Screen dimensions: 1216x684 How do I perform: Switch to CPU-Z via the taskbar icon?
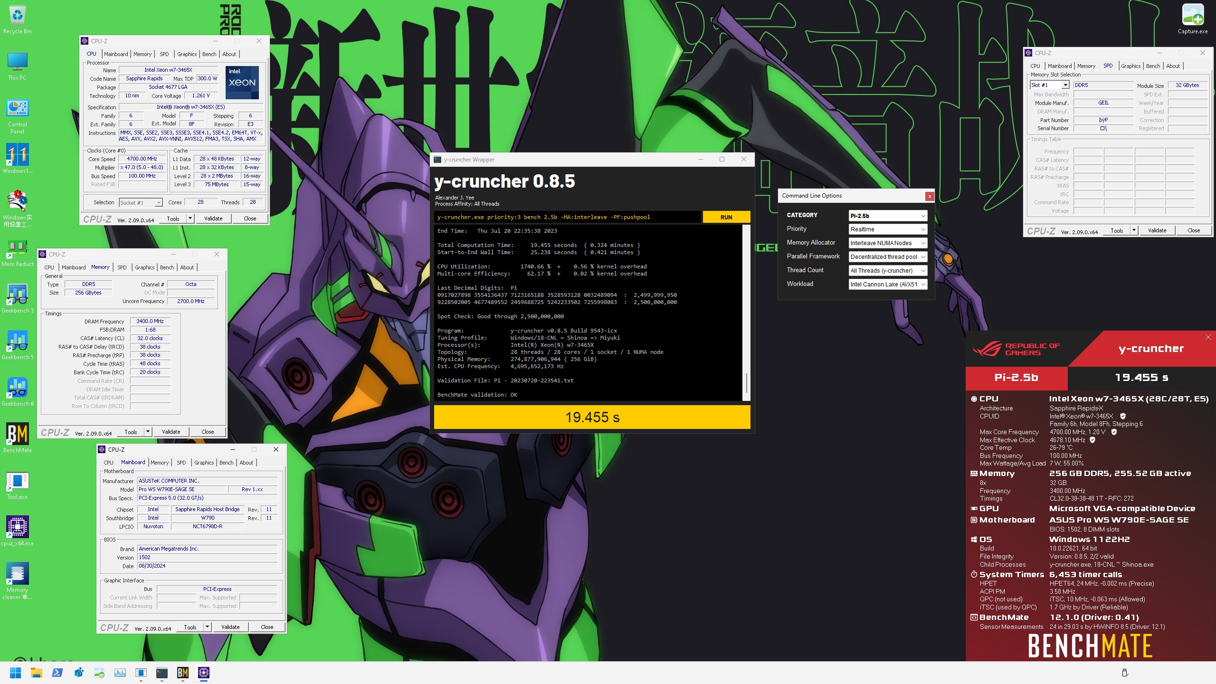[x=204, y=673]
